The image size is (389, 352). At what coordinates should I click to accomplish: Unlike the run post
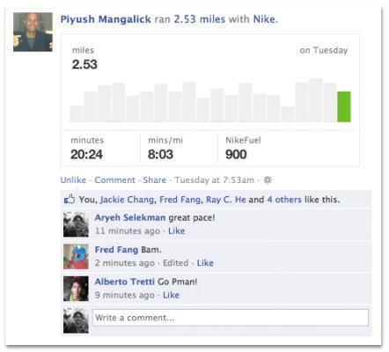pos(73,180)
